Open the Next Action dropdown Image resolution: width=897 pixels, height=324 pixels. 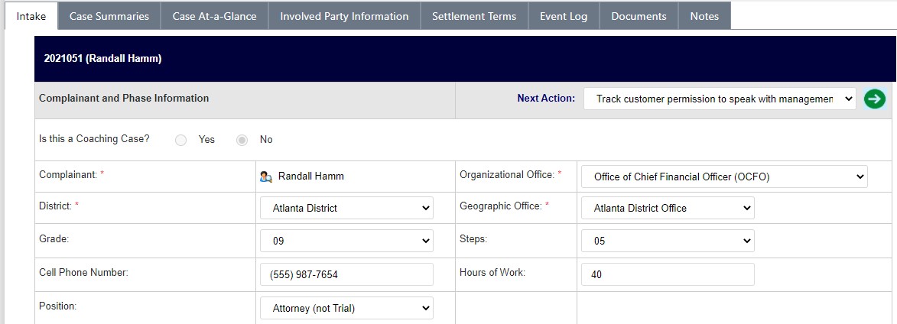point(720,99)
